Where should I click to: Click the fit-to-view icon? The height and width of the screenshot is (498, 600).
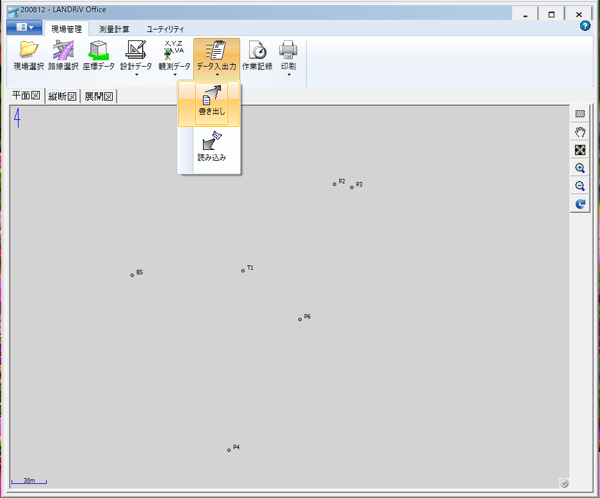coord(580,149)
